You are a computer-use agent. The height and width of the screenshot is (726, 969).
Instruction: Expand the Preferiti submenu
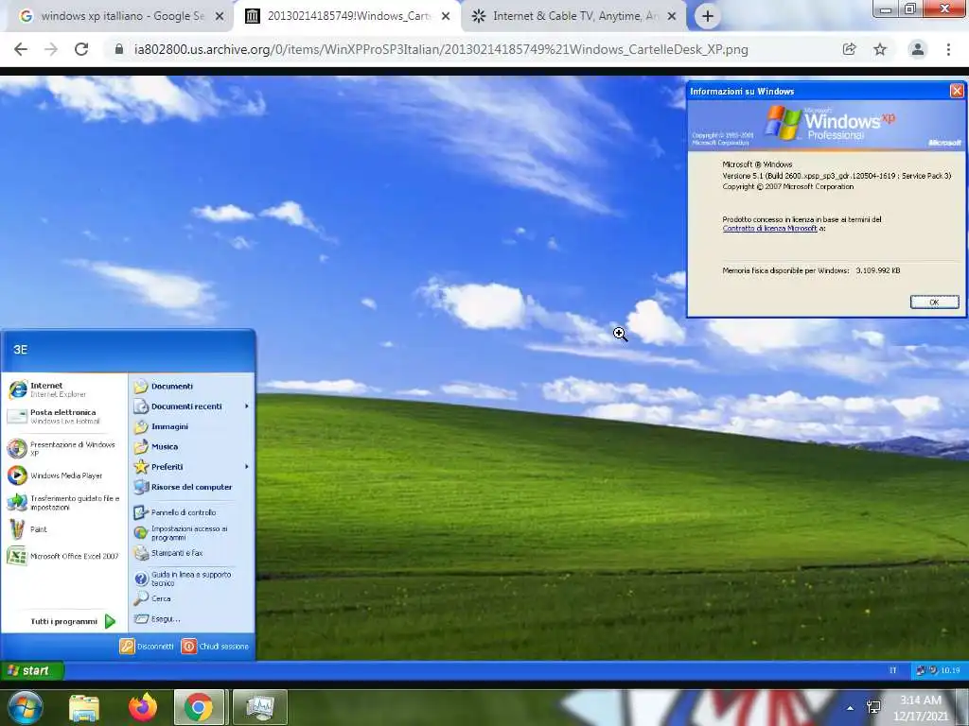pyautogui.click(x=191, y=467)
